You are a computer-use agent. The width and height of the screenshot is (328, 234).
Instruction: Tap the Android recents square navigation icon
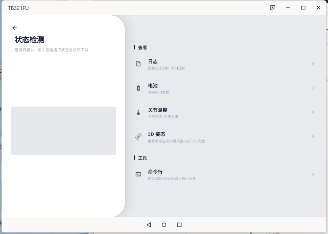coord(179,225)
